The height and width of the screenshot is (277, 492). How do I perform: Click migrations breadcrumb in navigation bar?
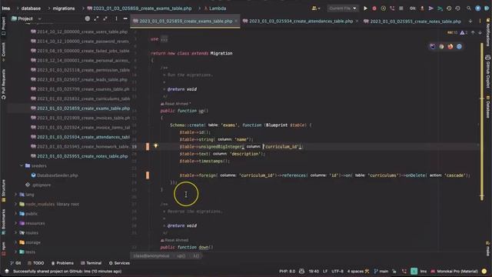point(64,8)
